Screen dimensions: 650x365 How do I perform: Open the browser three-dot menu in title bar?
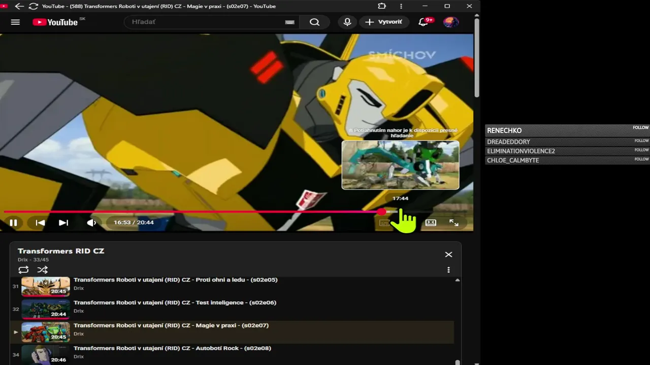click(x=401, y=6)
